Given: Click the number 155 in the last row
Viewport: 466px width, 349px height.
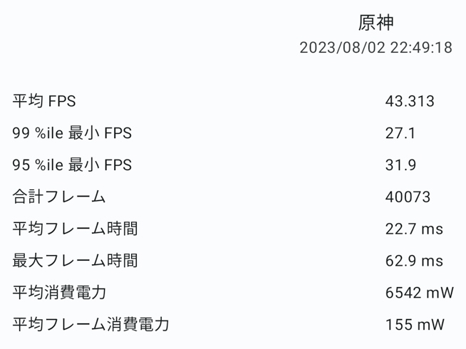Looking at the screenshot, I should point(398,325).
